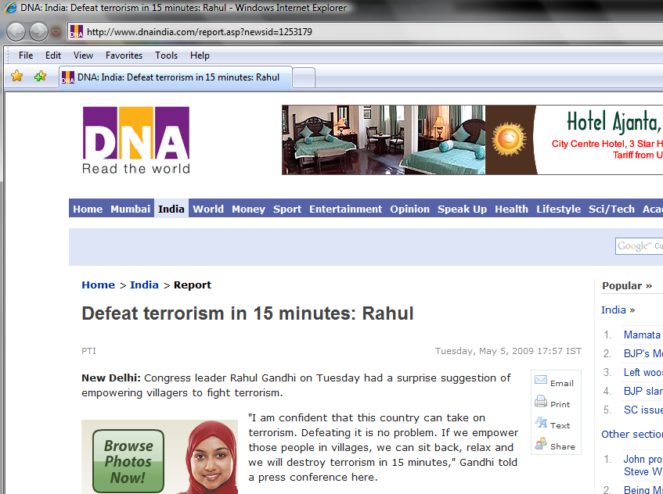The width and height of the screenshot is (663, 494).
Task: Open the Mamata popular story
Action: [642, 335]
